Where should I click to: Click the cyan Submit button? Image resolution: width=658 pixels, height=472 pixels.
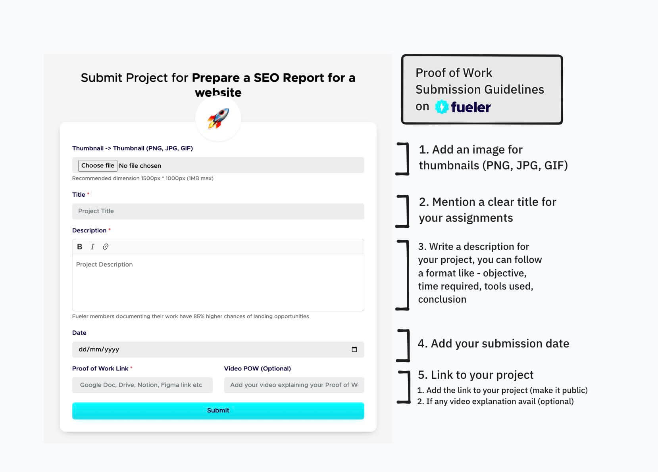218,411
